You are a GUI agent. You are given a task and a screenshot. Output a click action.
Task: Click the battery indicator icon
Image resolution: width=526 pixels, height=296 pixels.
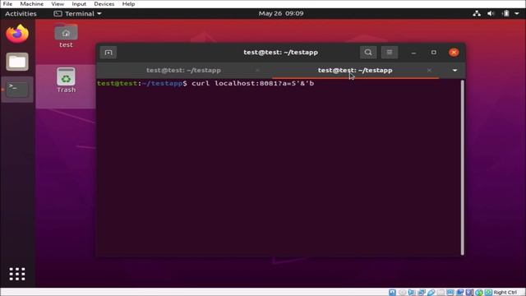pos(506,13)
